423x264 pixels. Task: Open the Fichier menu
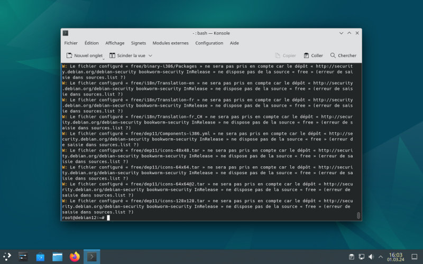(x=71, y=43)
